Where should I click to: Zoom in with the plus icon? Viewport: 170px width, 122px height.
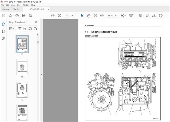[x=102, y=16]
